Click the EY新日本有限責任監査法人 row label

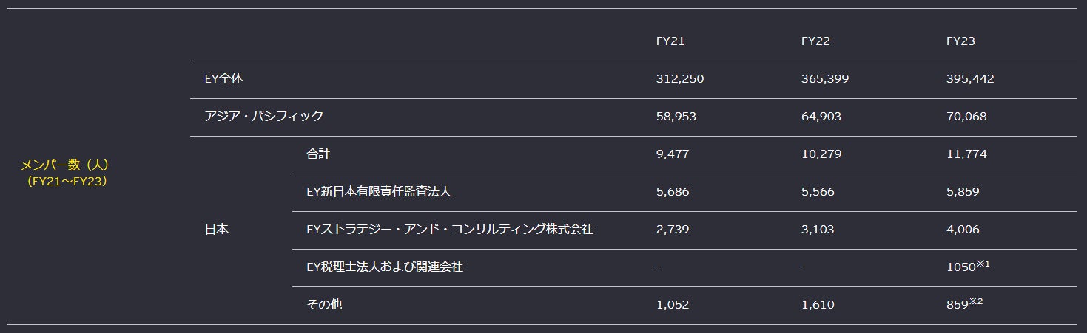point(378,192)
